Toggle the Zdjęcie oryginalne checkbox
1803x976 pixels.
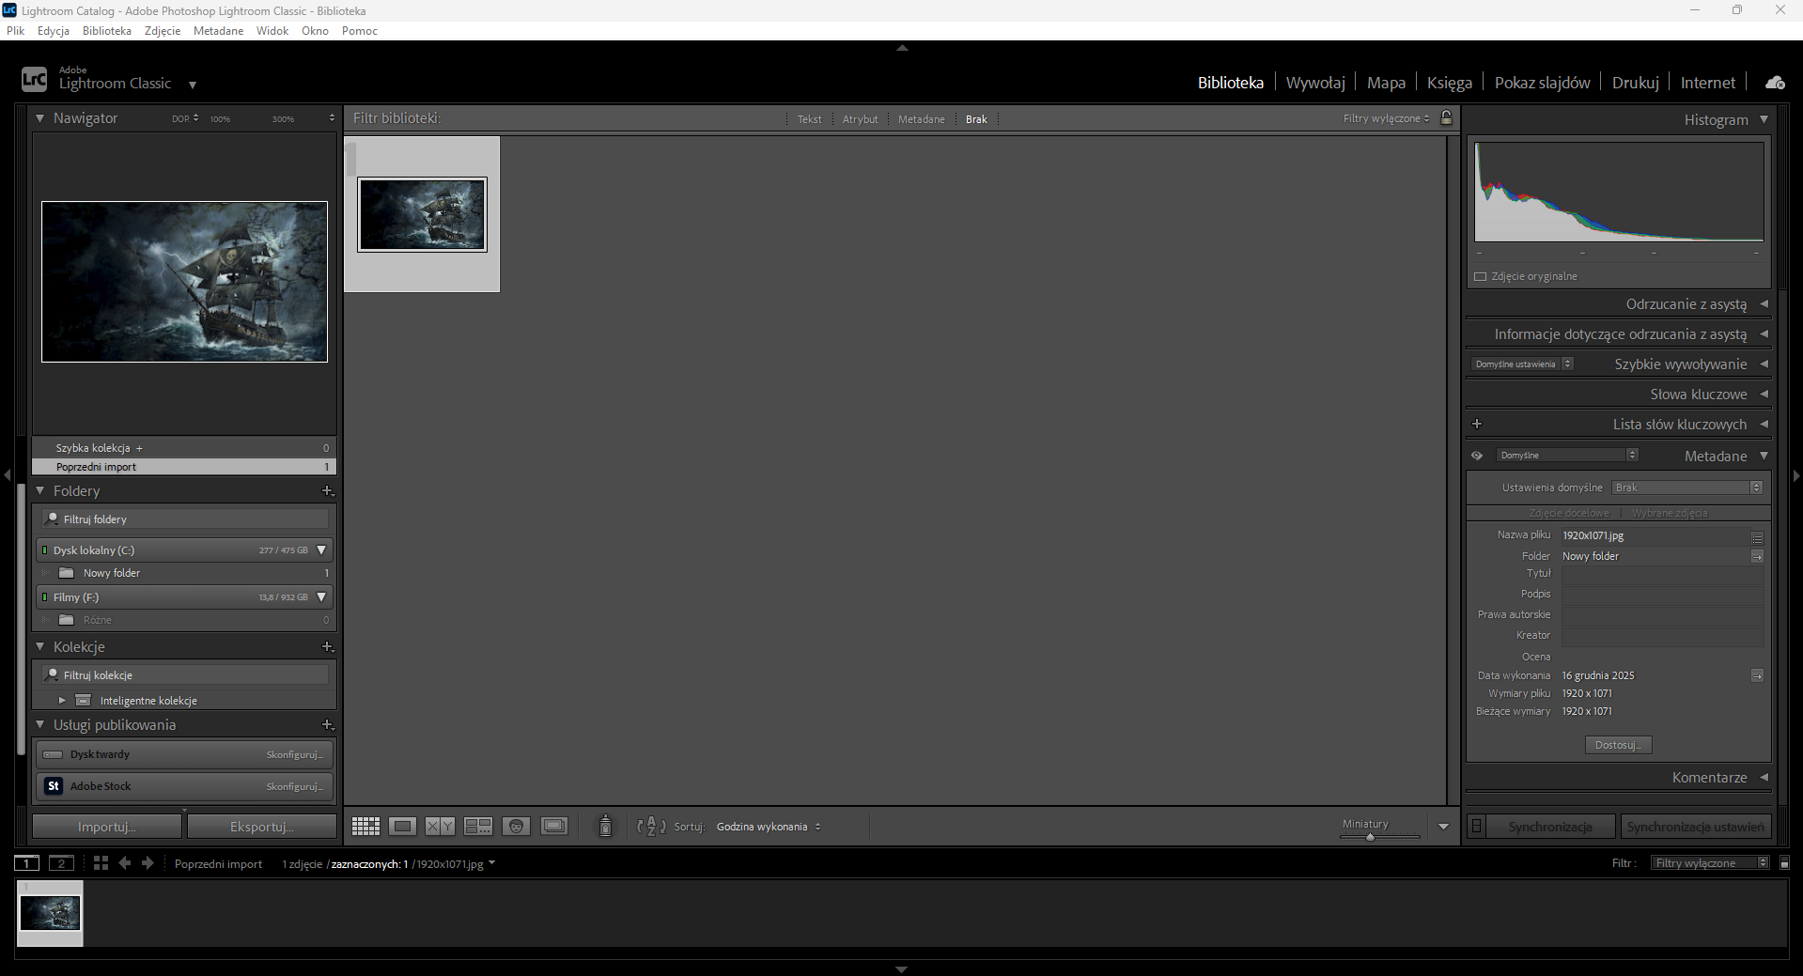pyautogui.click(x=1480, y=276)
